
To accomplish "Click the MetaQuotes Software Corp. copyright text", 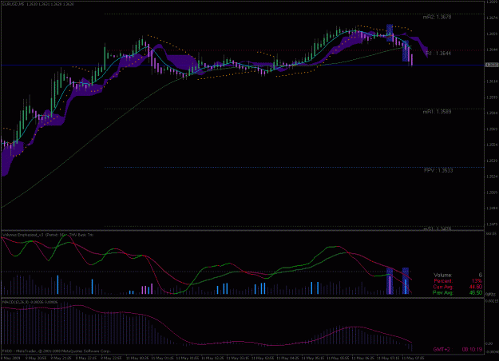I will (57, 351).
